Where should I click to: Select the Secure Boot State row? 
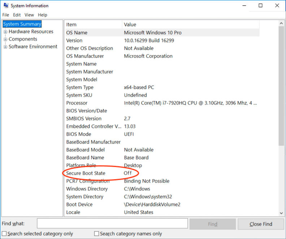pyautogui.click(x=86, y=173)
